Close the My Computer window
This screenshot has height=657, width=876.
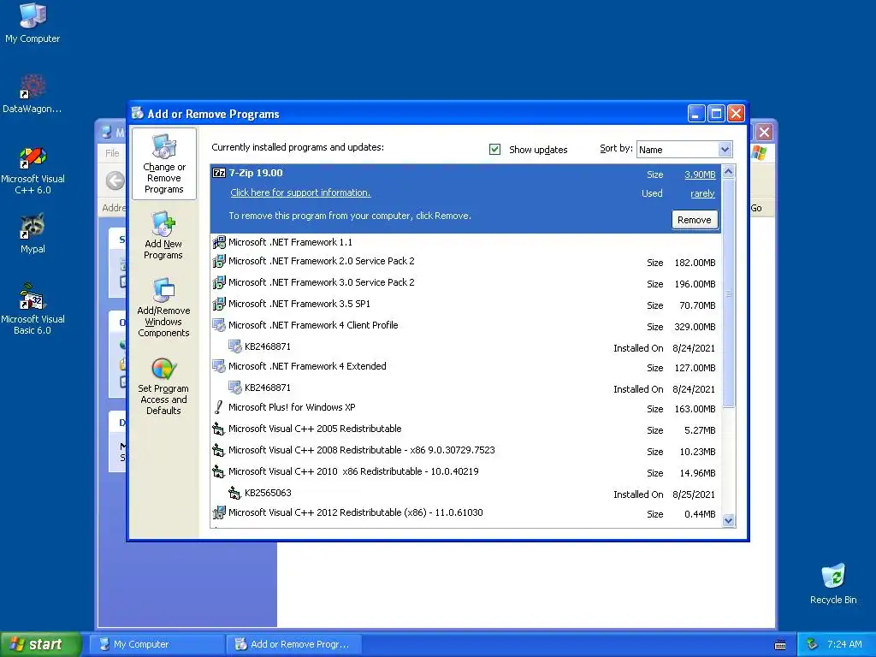(x=764, y=133)
